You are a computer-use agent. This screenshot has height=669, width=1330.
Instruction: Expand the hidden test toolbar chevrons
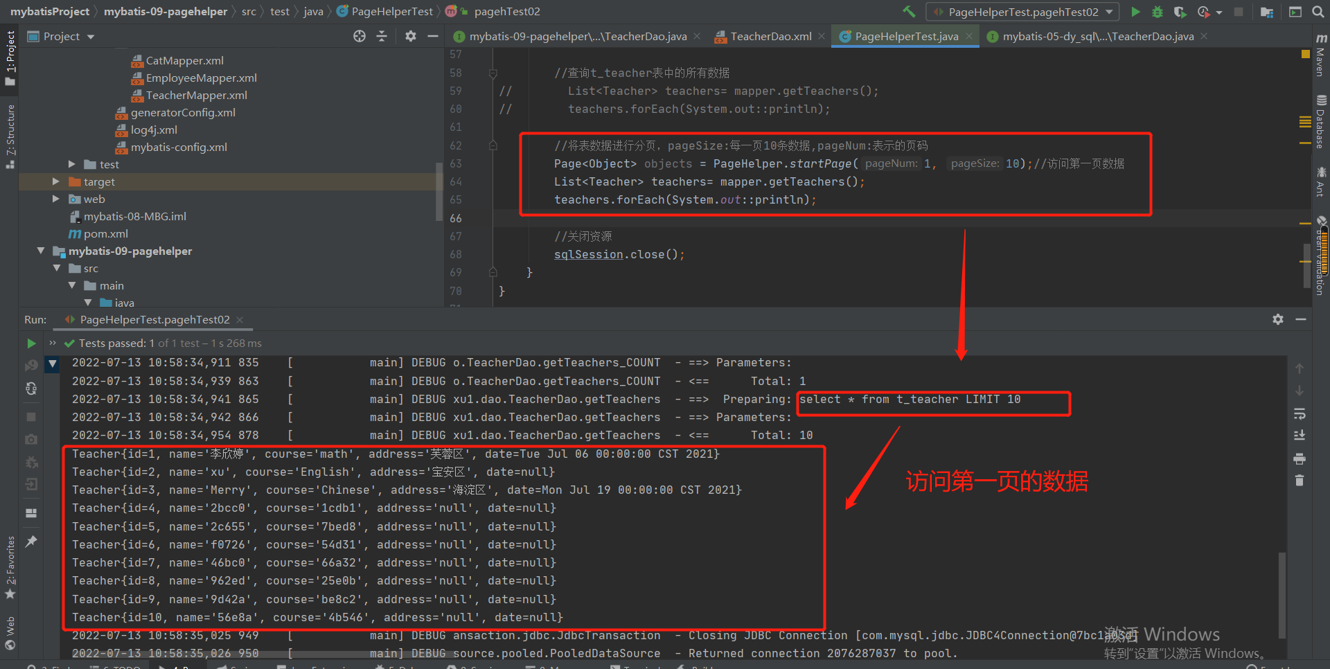click(x=53, y=343)
